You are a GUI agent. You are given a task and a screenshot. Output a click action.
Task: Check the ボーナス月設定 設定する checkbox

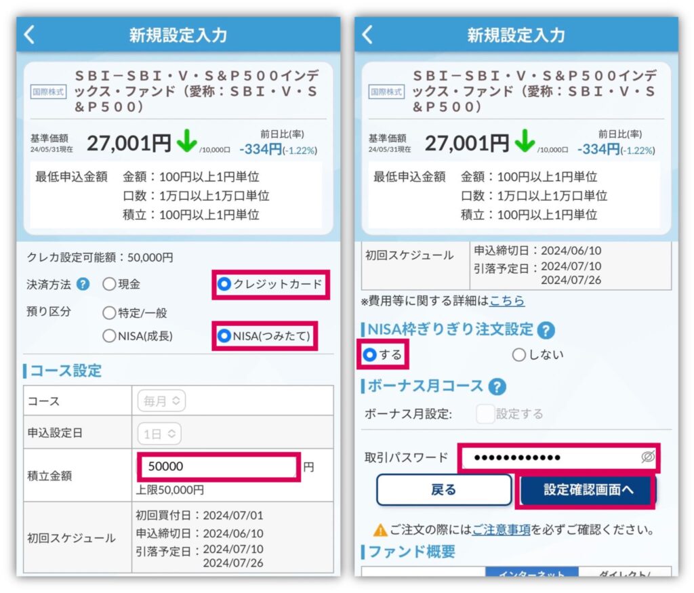[485, 414]
